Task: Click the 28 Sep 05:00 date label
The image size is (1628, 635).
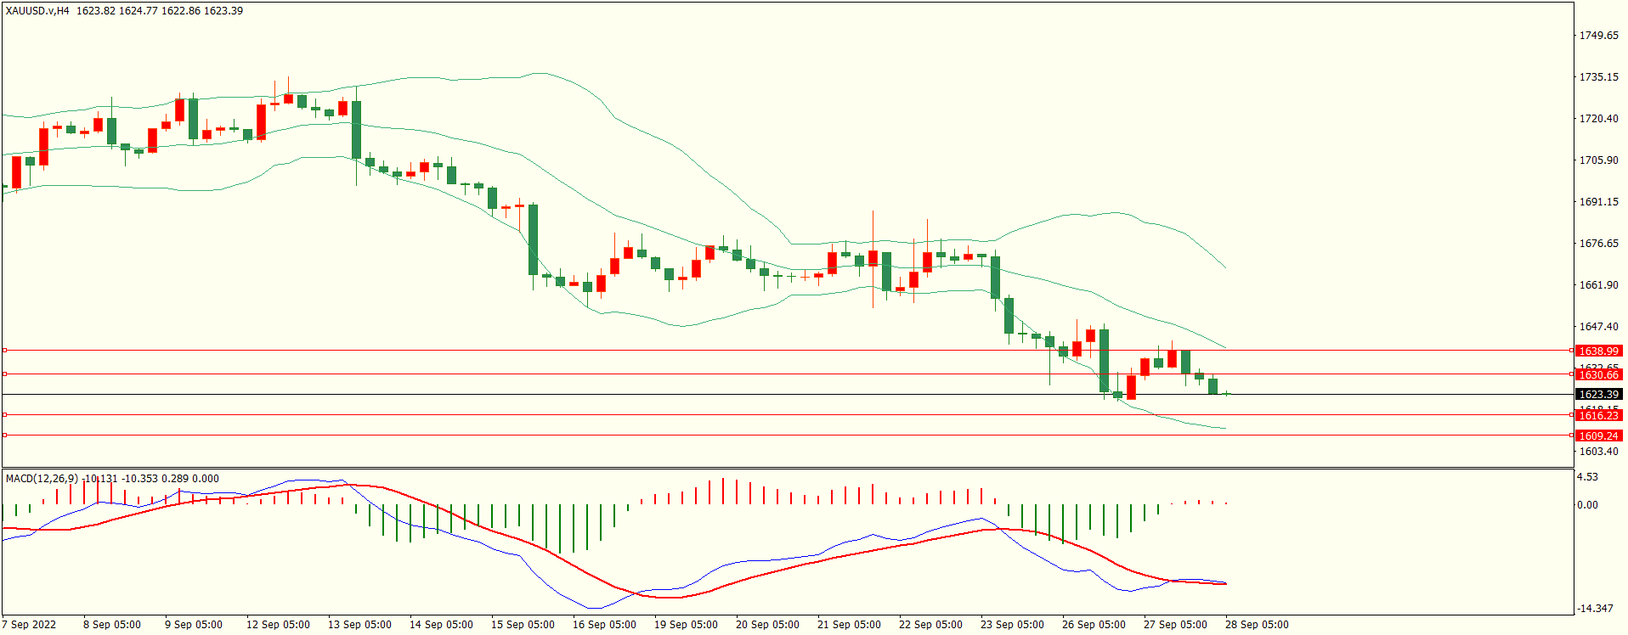Action: point(1257,625)
